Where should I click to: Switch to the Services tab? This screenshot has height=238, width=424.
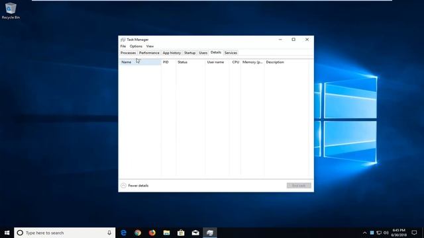(x=231, y=53)
